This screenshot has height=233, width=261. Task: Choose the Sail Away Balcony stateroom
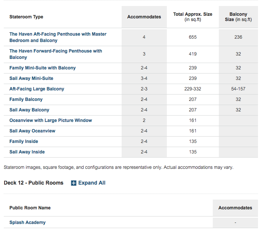pyautogui.click(x=29, y=110)
